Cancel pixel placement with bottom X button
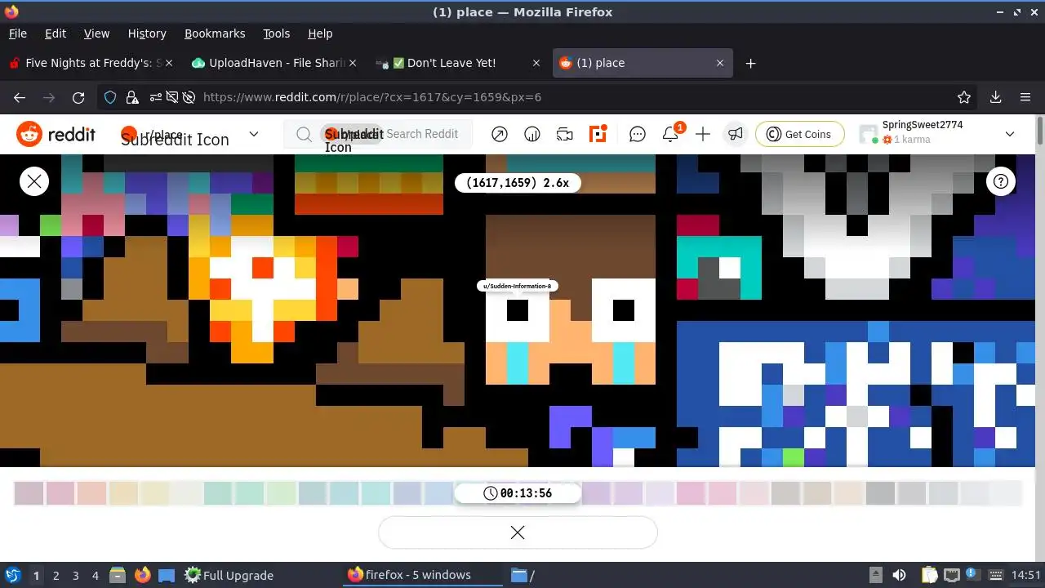This screenshot has height=588, width=1045. (518, 532)
